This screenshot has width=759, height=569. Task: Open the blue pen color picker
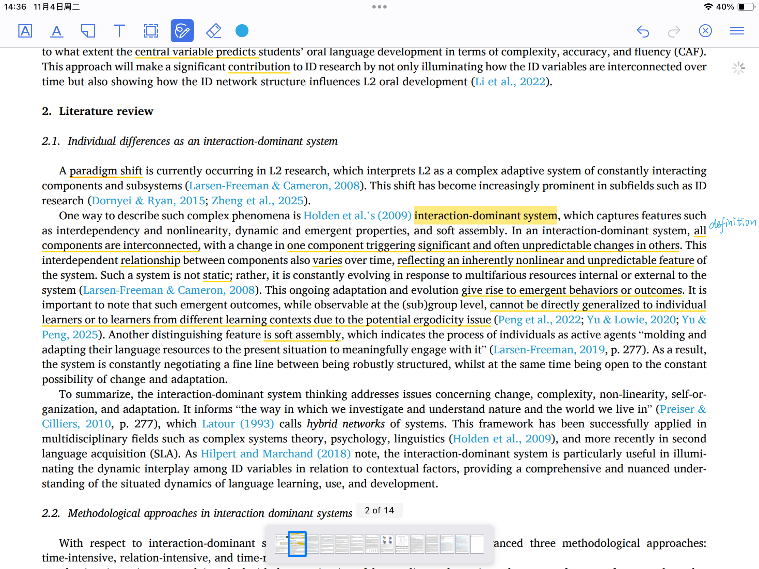pos(242,31)
